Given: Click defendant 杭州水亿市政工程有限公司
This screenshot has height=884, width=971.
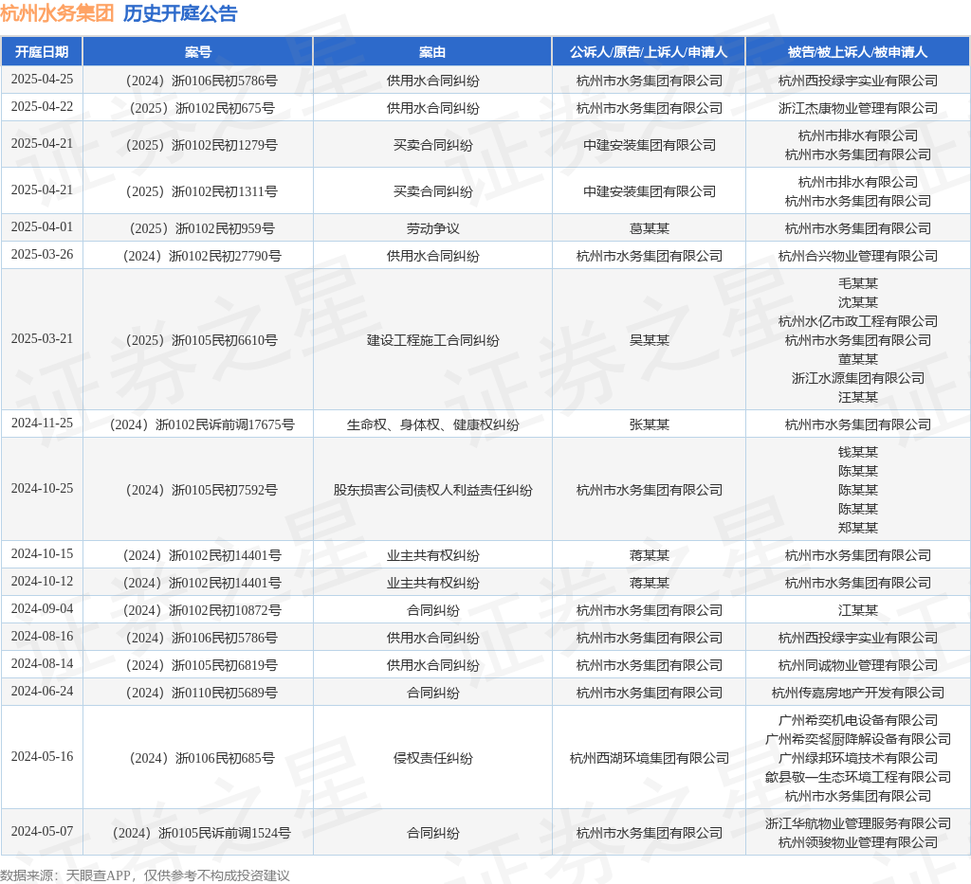Looking at the screenshot, I should pyautogui.click(x=857, y=322).
